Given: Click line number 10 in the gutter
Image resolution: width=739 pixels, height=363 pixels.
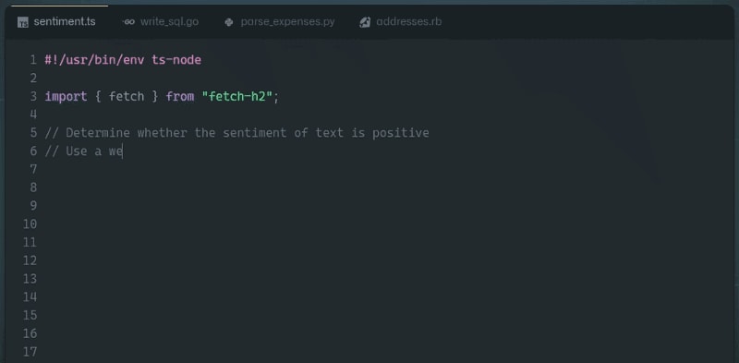Looking at the screenshot, I should click(30, 224).
